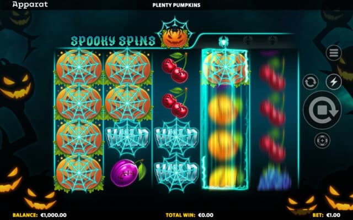
Task: Click the second dimmed spider icon
Action: [248, 41]
